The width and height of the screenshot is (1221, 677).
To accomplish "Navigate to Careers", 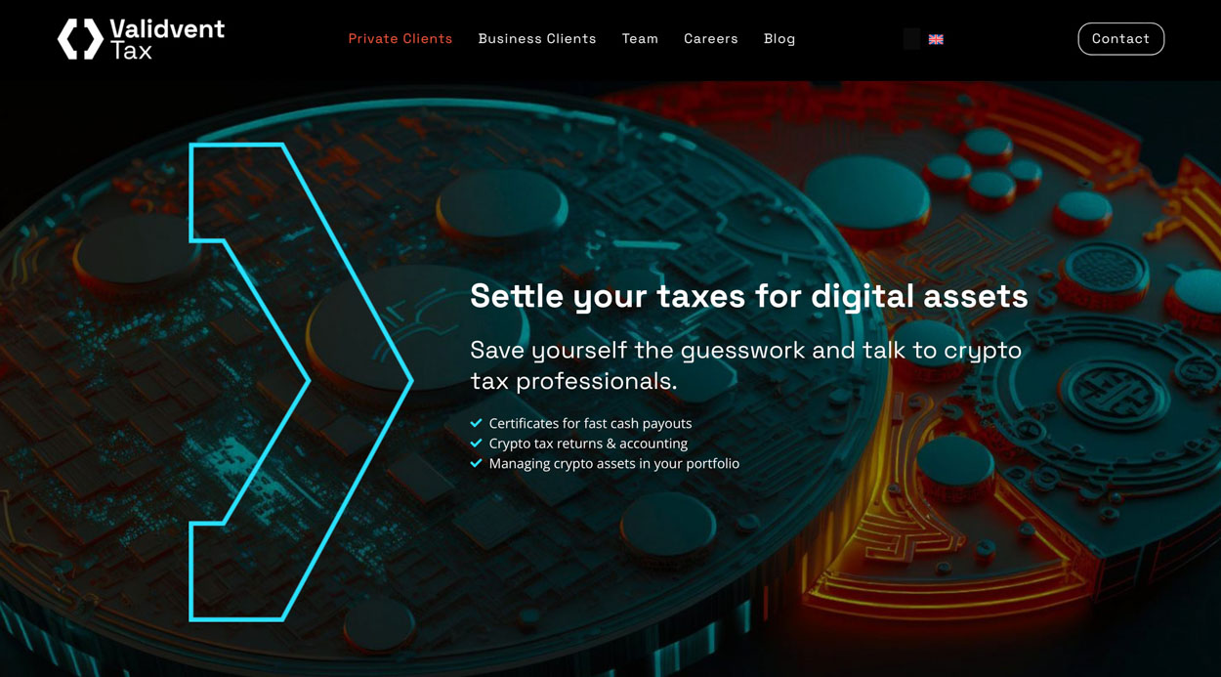I will [x=711, y=39].
